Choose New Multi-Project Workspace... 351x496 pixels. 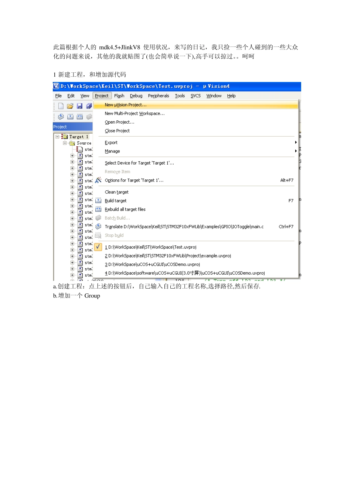(196, 113)
